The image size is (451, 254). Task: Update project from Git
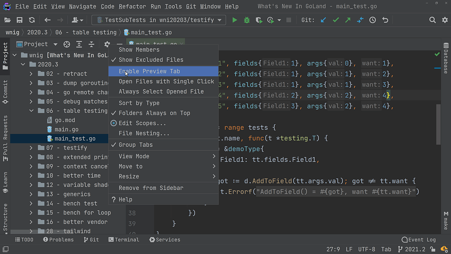[323, 20]
